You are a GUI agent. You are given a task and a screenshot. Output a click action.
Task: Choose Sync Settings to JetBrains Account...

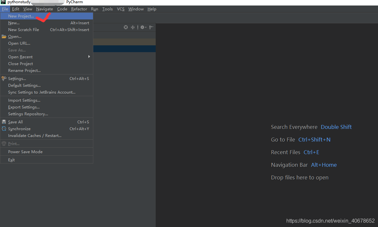coord(47,92)
